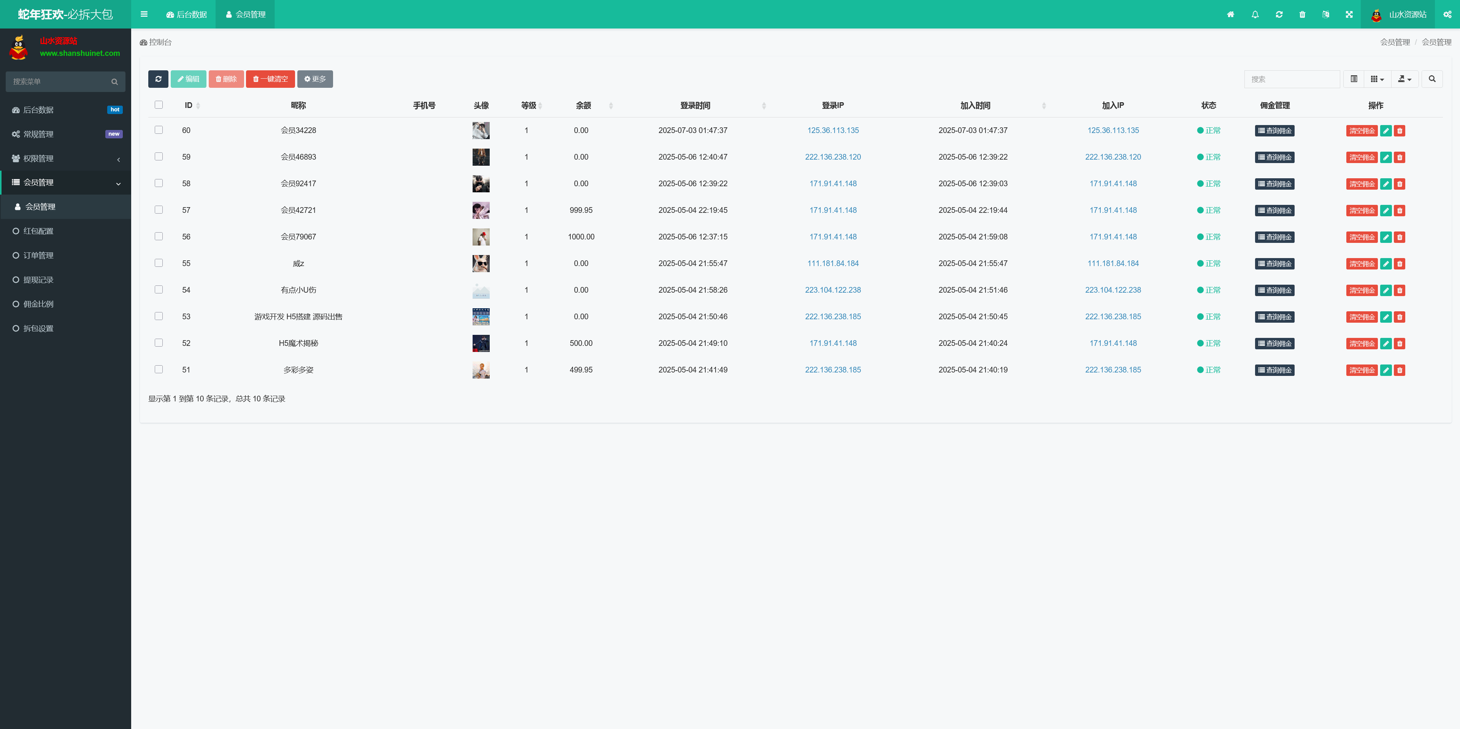Click the hamburger sidebar toggle icon

(x=144, y=14)
